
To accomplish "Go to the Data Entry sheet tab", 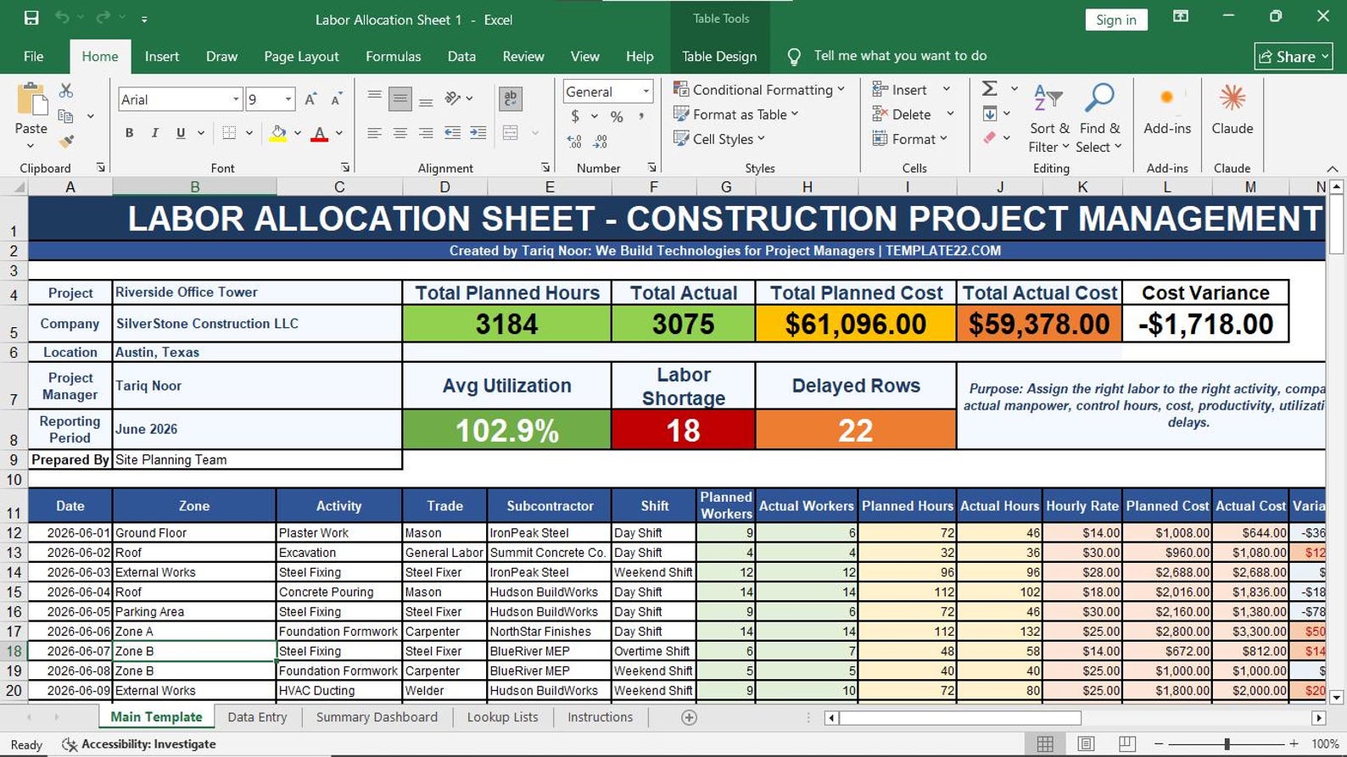I will coord(257,717).
